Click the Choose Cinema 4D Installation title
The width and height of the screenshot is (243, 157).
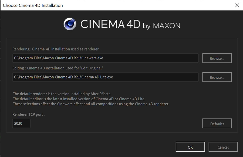32,5
